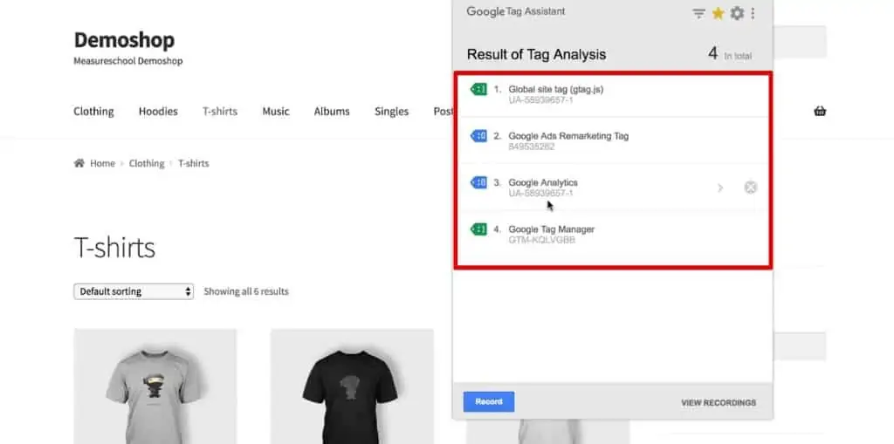Go to Albums menu item
This screenshot has height=444, width=894.
click(x=332, y=111)
